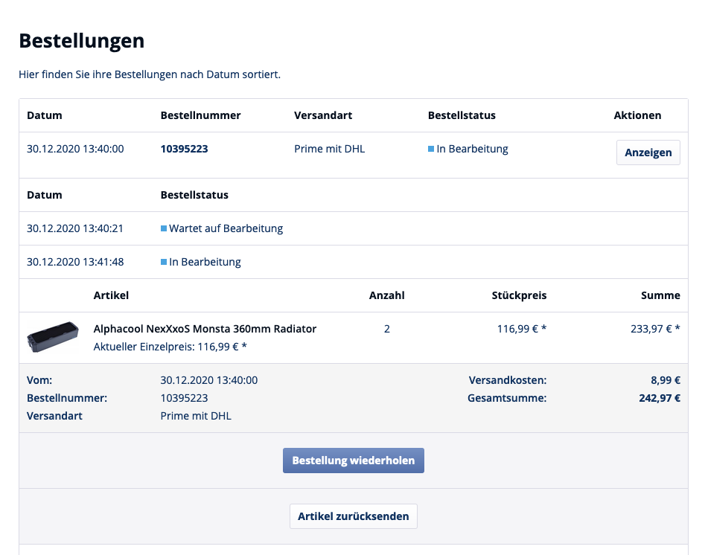Click the Versandkosten amount 8,99 €
705x555 pixels.
(x=666, y=380)
